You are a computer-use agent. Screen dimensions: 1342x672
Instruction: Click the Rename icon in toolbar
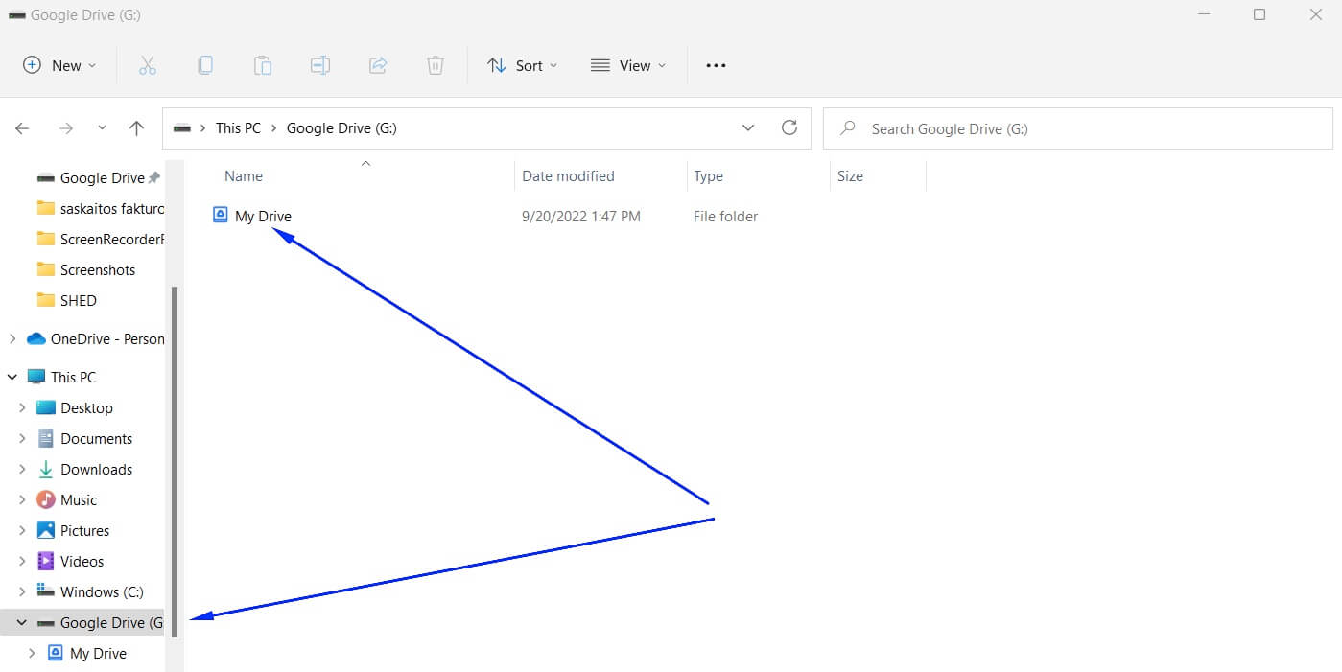click(x=319, y=65)
